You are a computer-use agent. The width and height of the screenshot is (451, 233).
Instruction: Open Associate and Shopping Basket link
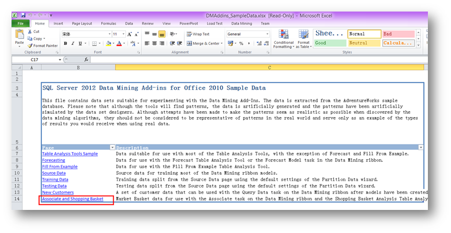coord(73,199)
